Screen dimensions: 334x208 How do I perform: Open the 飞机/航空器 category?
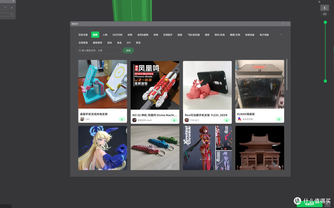point(193,35)
